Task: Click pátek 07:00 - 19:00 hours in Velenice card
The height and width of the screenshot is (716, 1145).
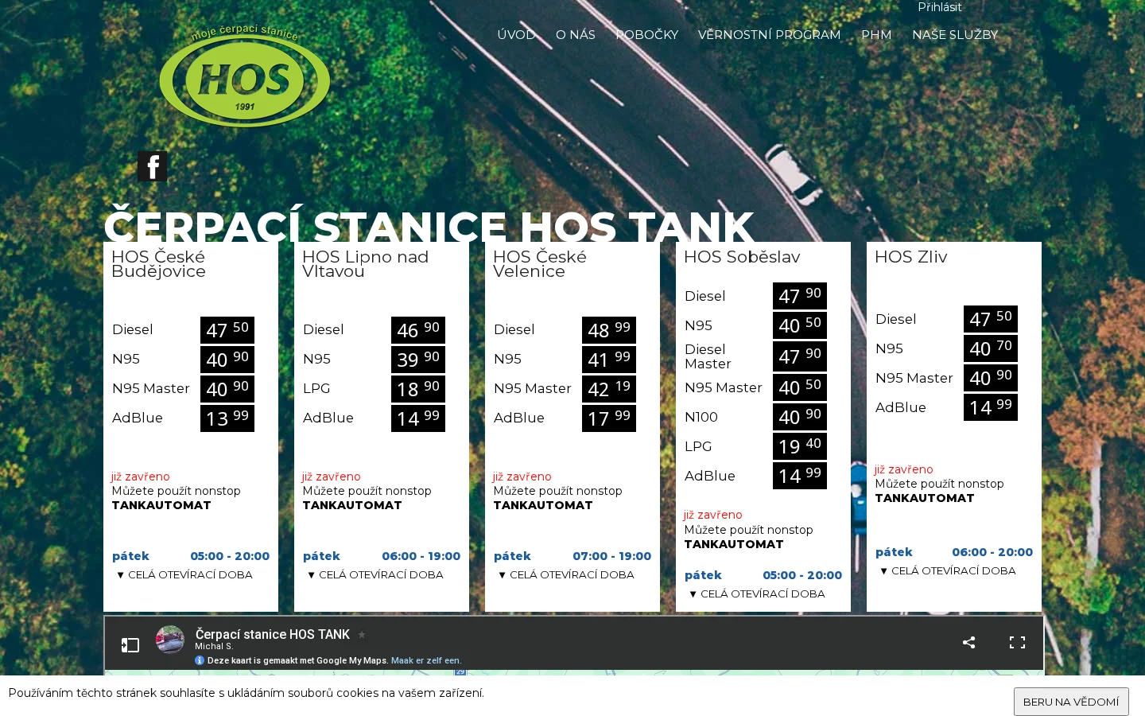Action: [x=572, y=556]
